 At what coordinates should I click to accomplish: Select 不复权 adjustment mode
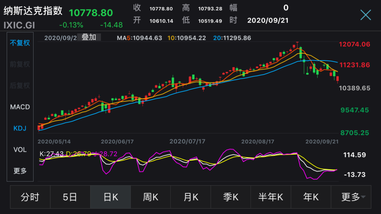pos(20,43)
